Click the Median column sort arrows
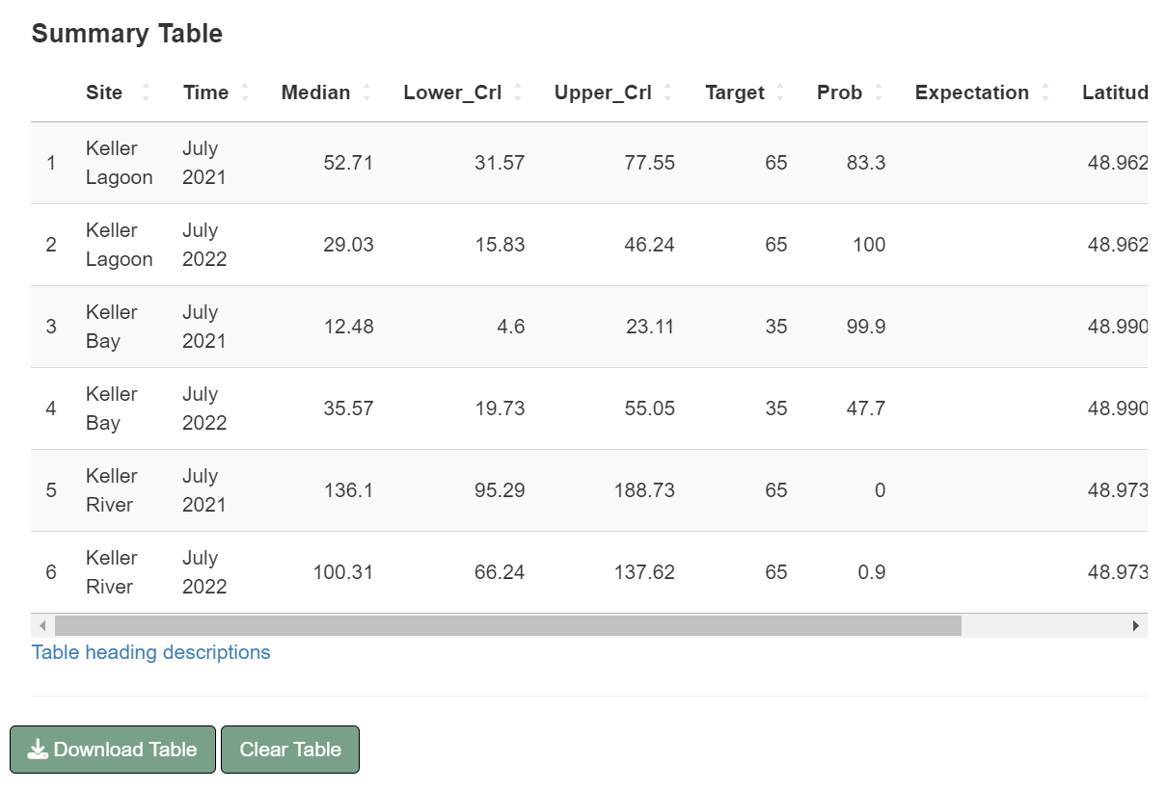The image size is (1166, 790). coord(366,92)
